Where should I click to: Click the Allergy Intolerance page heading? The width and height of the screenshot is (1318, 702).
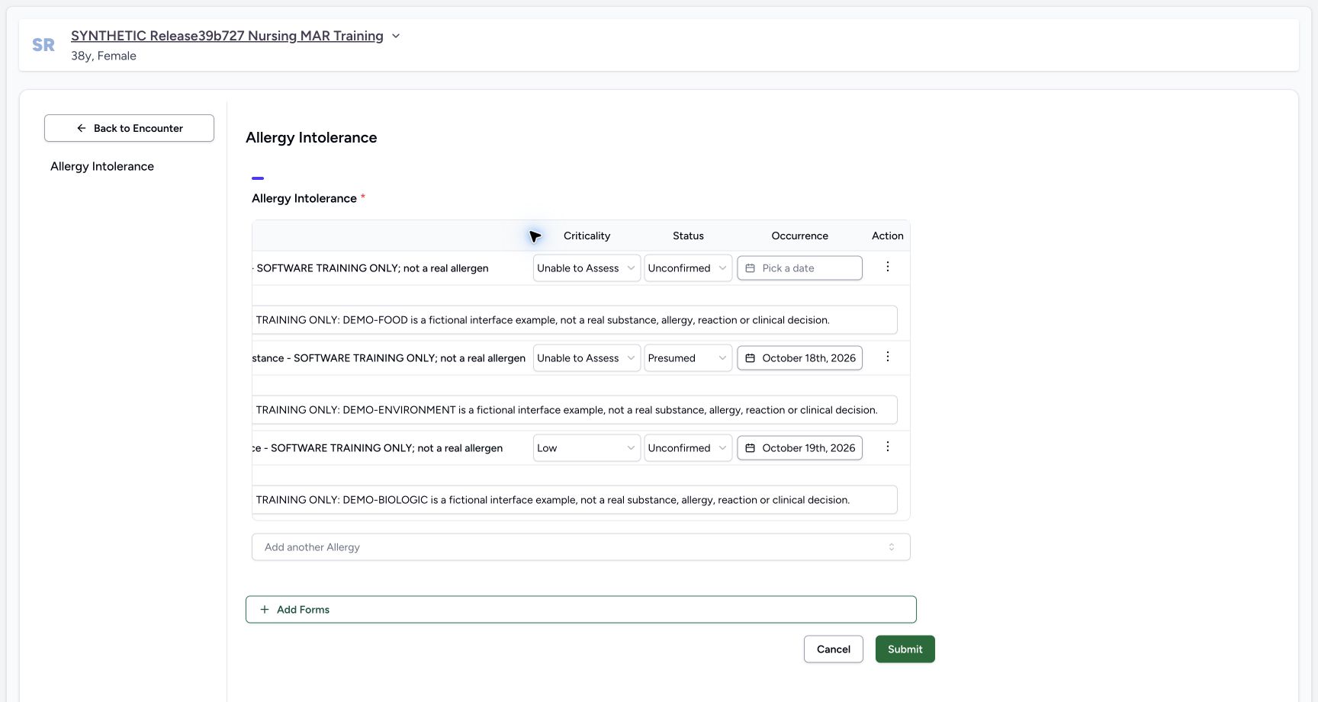coord(311,138)
